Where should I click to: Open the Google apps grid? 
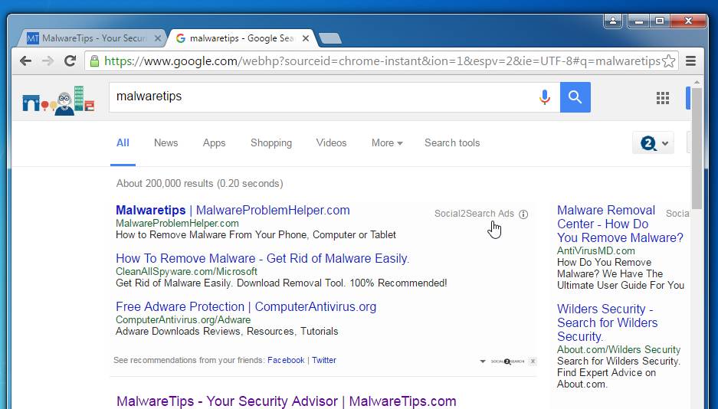663,97
